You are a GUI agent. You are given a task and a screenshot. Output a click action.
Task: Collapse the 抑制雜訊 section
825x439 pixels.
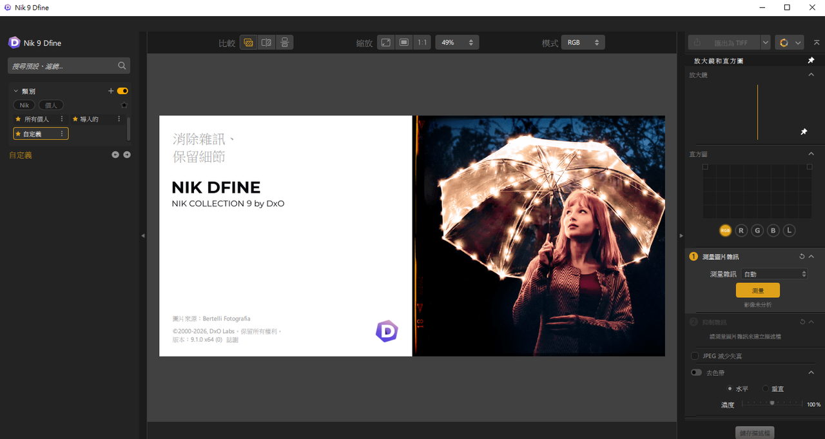(x=811, y=322)
